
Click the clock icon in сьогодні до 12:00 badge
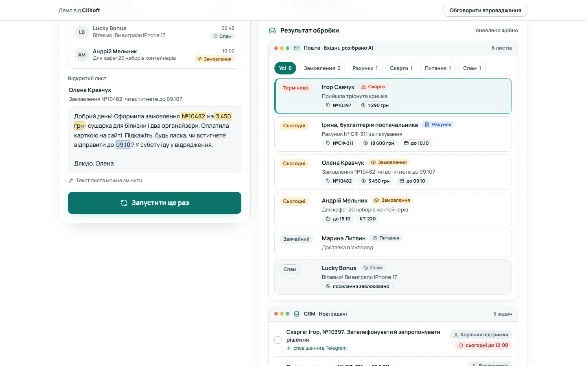(x=461, y=345)
